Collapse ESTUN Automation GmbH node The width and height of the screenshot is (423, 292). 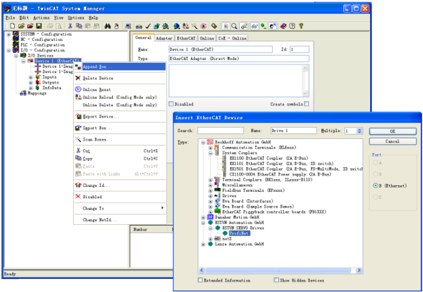[x=203, y=223]
